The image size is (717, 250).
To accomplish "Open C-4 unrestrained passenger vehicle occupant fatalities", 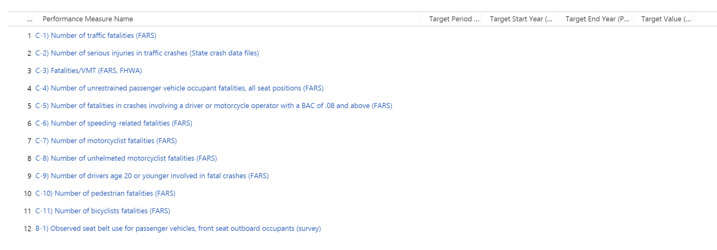I will click(x=179, y=88).
